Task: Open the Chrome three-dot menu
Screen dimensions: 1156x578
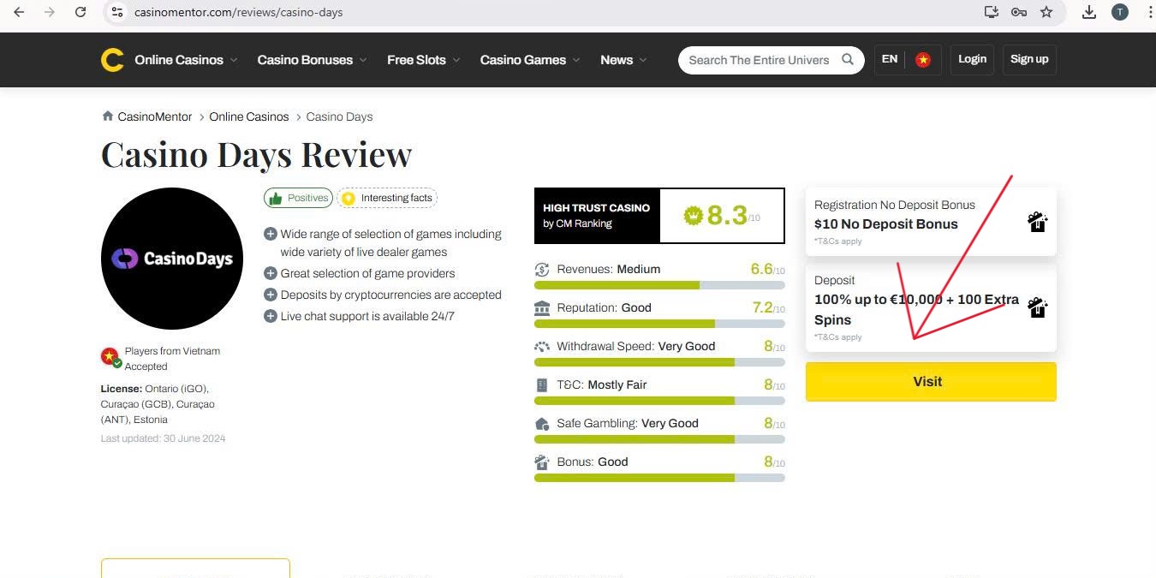Action: 1150,12
